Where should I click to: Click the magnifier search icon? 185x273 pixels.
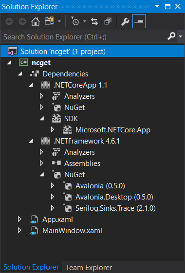(x=171, y=36)
